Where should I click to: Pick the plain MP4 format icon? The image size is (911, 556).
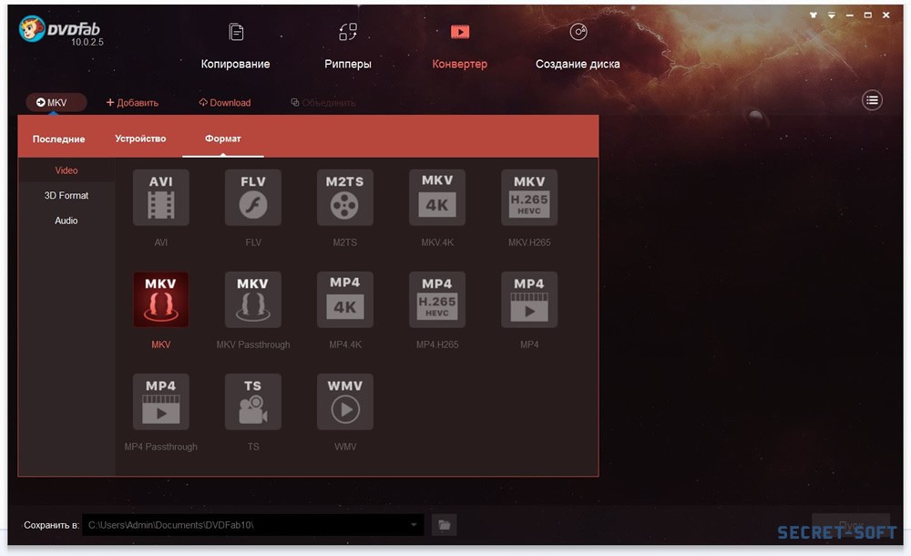point(529,300)
